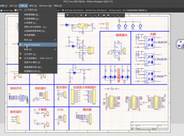Open the 帮助 (H) menu

click(x=58, y=6)
